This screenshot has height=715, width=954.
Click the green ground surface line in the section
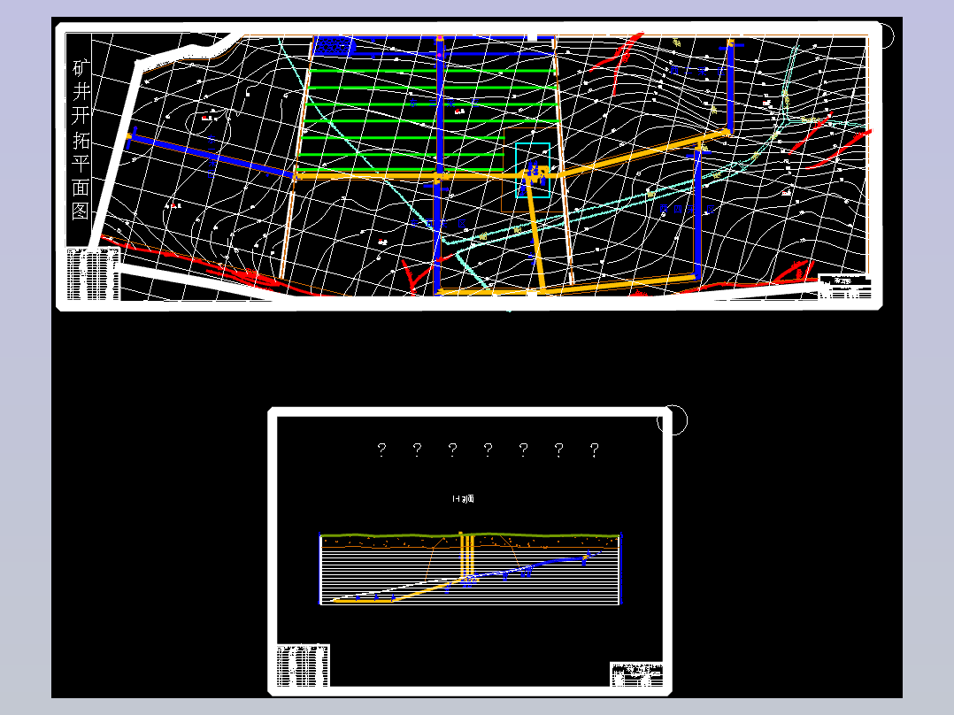click(469, 535)
